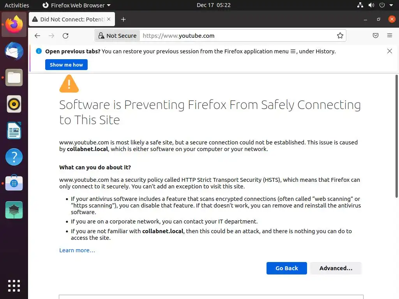Follow the Learn more link
399x299 pixels.
tap(77, 250)
